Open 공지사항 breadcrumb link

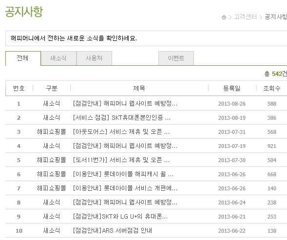click(x=276, y=17)
